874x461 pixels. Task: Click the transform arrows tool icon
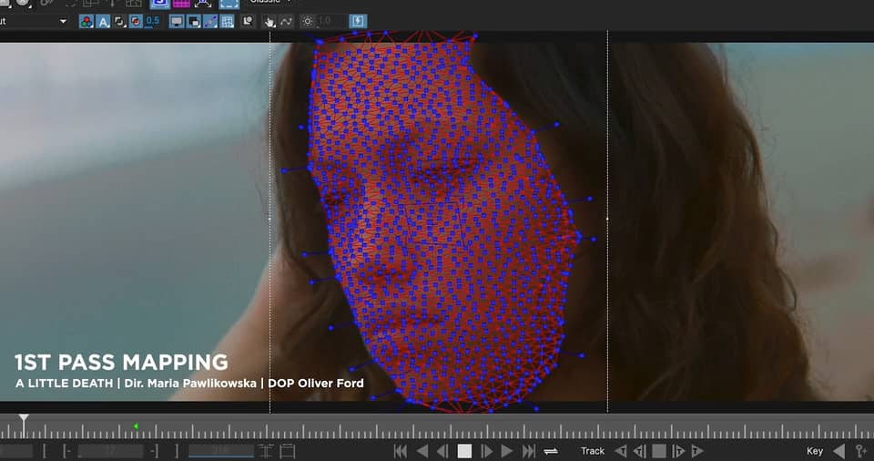point(204,4)
